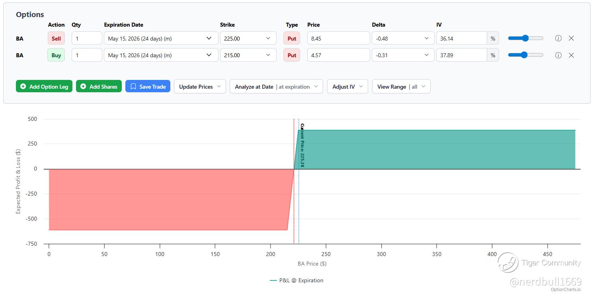Open the Adjust IV menu
Image resolution: width=593 pixels, height=295 pixels.
pos(347,87)
